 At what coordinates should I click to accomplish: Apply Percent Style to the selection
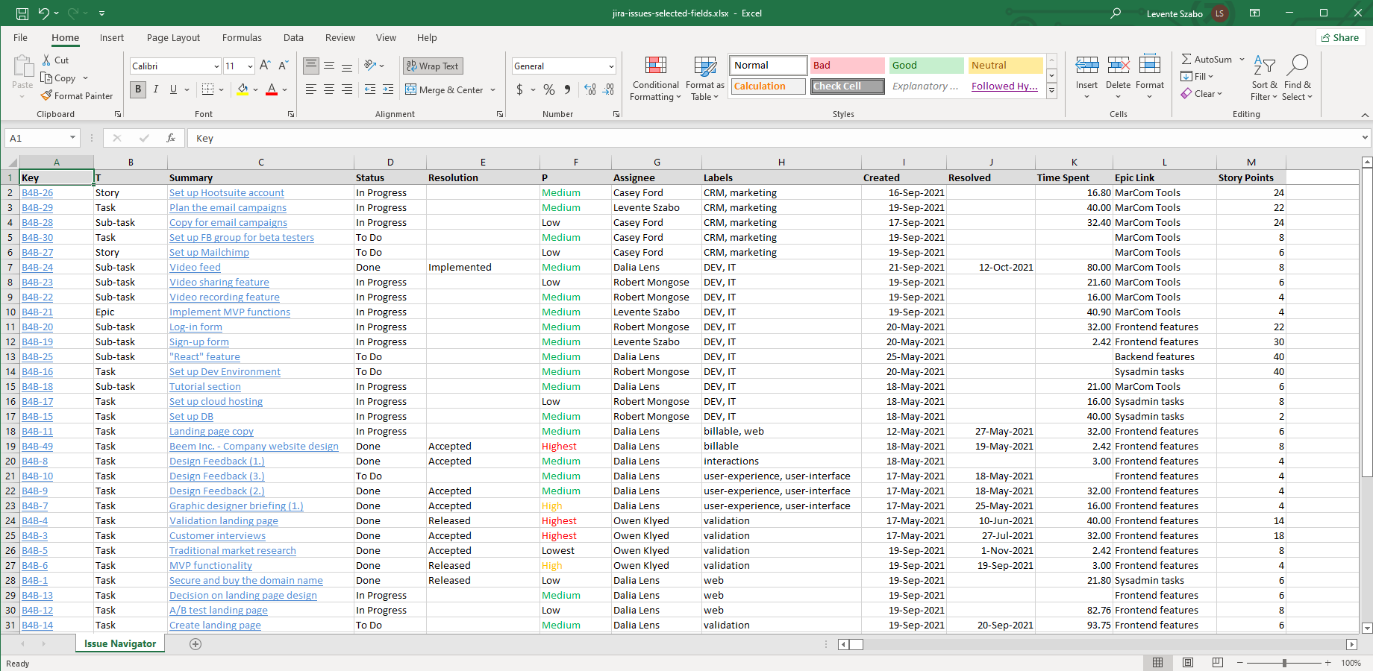[548, 89]
